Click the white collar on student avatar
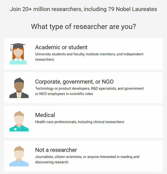Viewport: 167px width, 174px height. 18,59
